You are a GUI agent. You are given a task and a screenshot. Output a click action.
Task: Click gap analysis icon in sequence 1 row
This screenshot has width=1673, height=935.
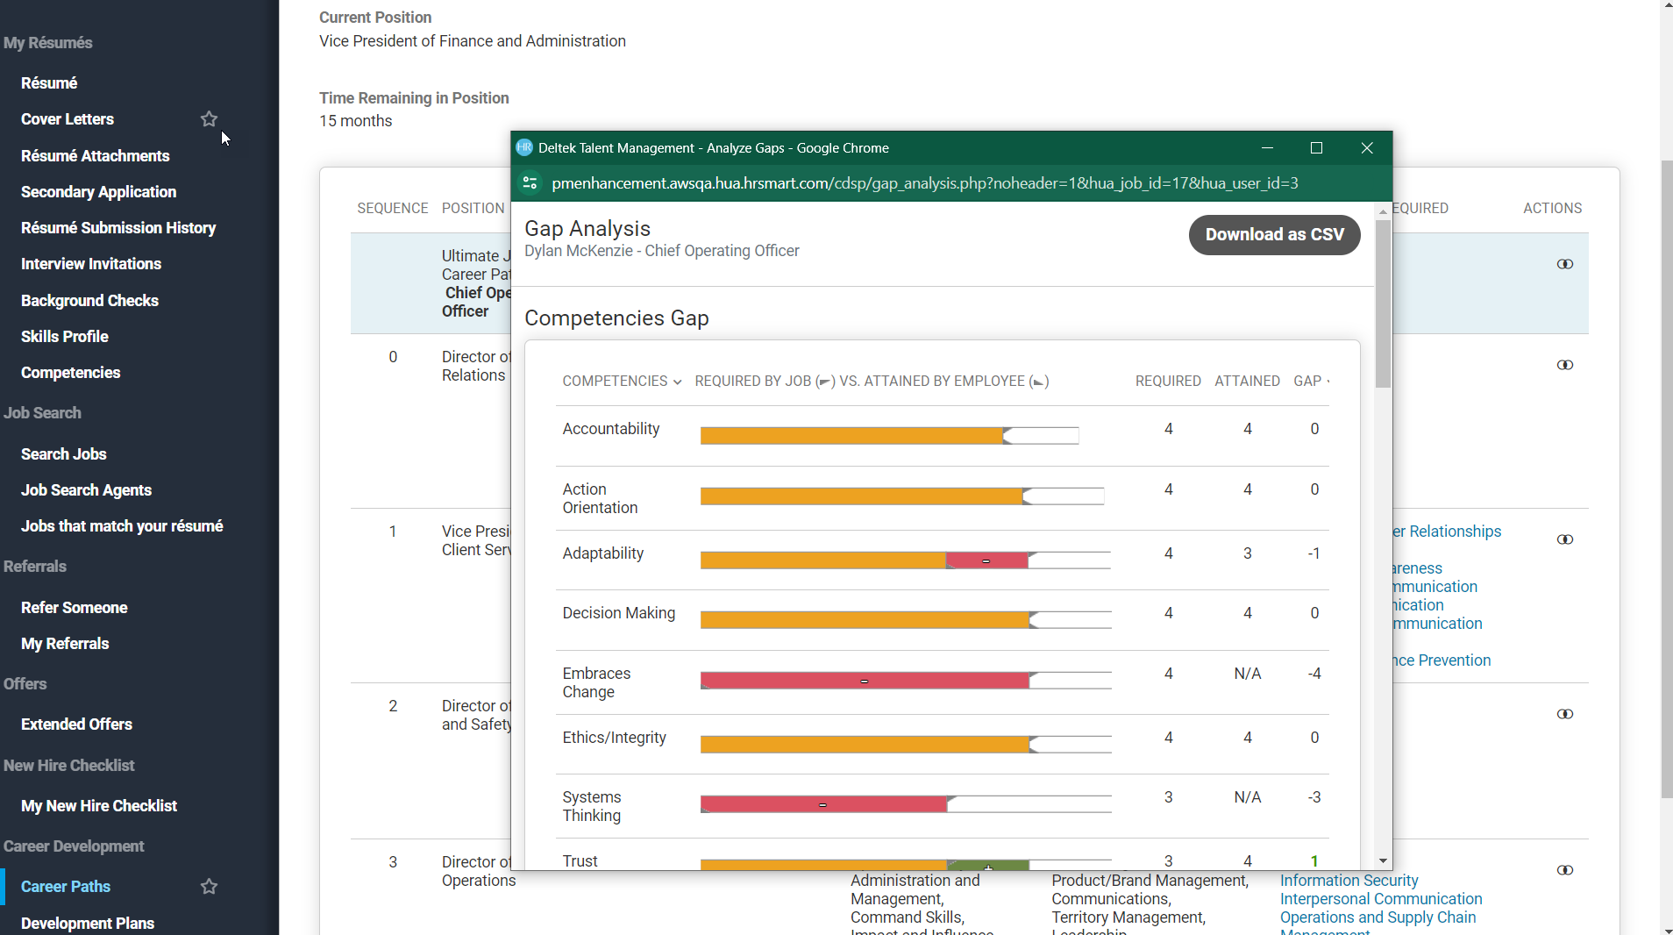coord(1564,539)
